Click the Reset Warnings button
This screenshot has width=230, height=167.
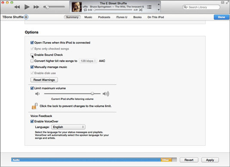[x=44, y=80]
